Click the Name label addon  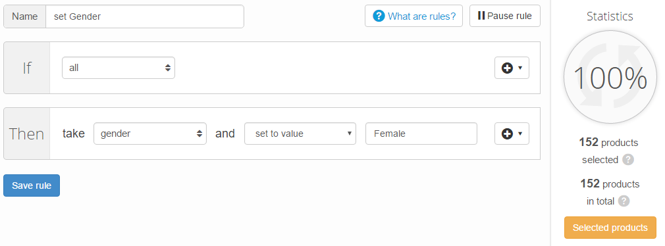tap(24, 16)
